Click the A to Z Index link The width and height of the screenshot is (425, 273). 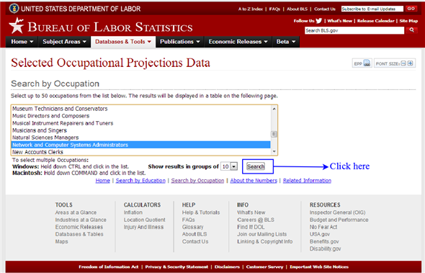(x=251, y=9)
